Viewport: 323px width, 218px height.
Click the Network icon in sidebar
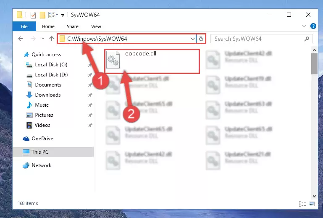pos(26,165)
